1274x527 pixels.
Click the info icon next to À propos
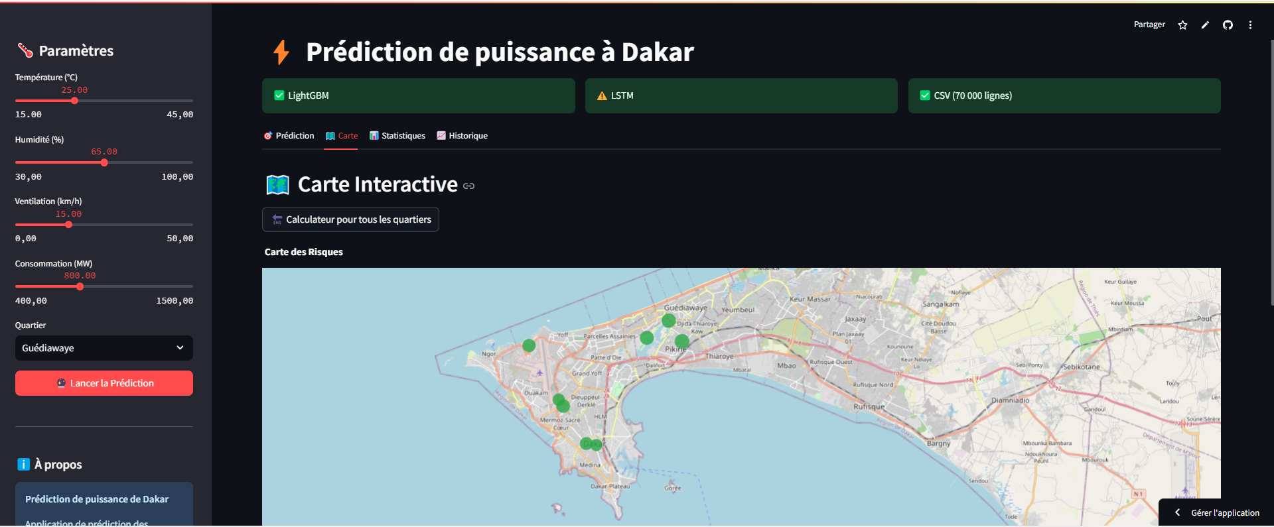tap(24, 465)
